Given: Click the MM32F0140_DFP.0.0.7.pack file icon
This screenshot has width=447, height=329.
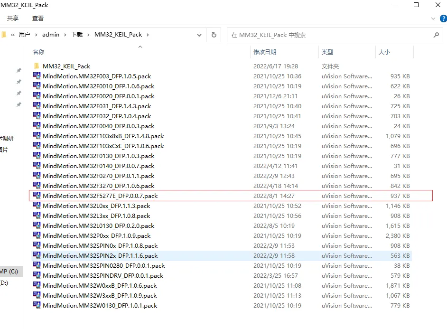Looking at the screenshot, I should point(37,166).
